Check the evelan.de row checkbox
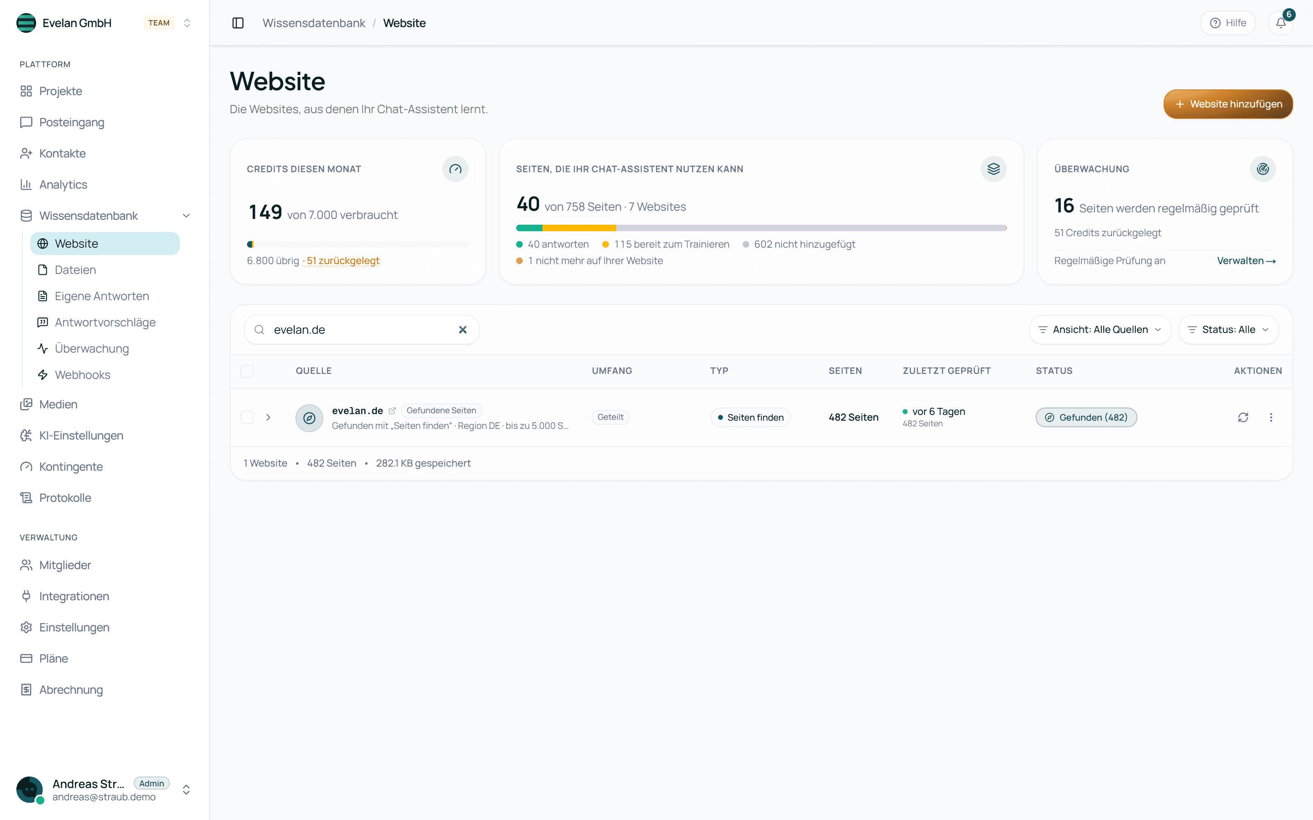This screenshot has height=820, width=1313. pos(247,417)
